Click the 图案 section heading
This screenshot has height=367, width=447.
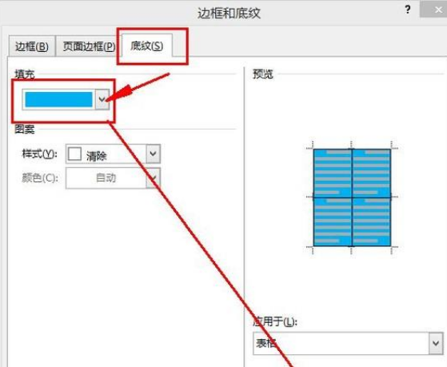[25, 130]
